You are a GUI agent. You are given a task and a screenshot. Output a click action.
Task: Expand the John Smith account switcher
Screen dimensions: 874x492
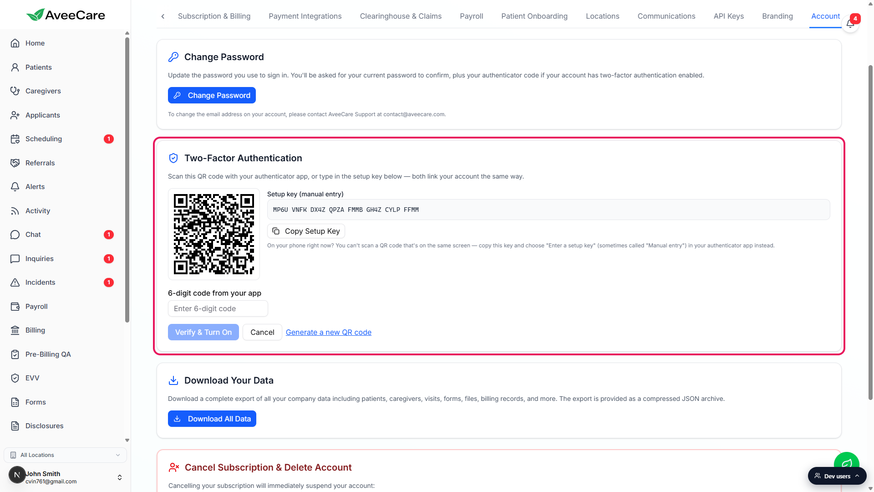120,477
